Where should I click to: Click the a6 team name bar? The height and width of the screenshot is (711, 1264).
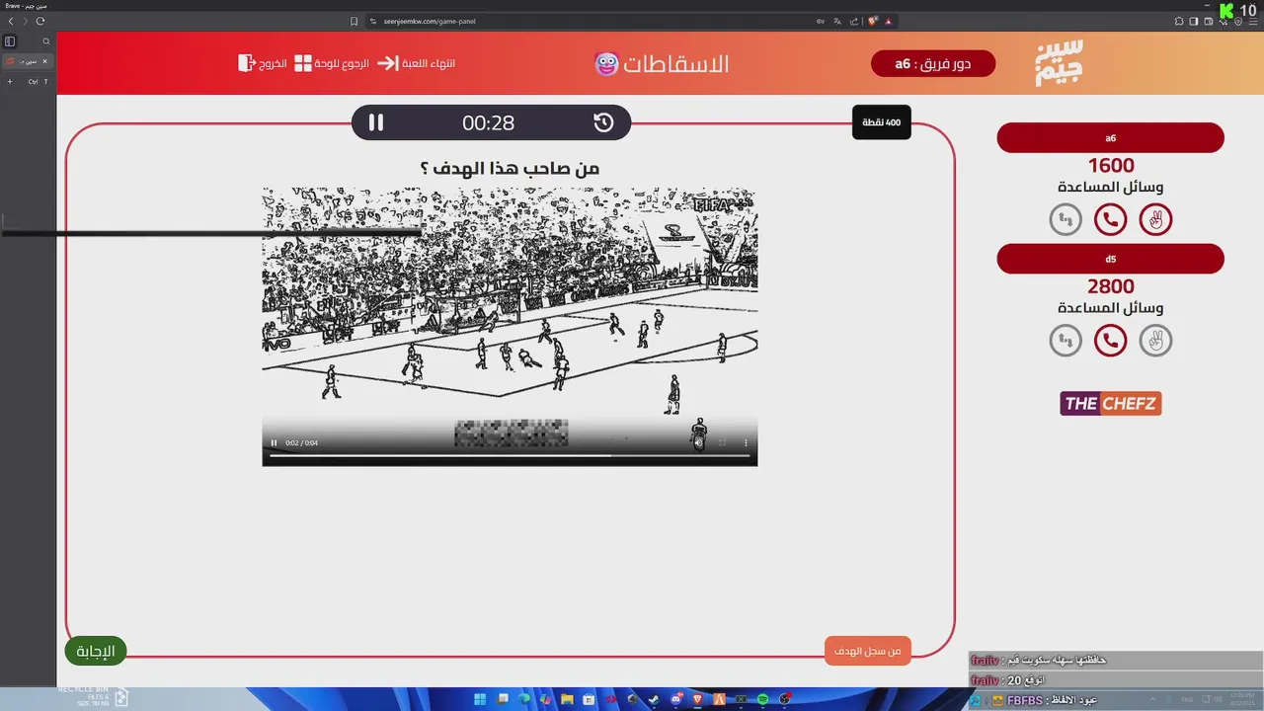(1110, 138)
